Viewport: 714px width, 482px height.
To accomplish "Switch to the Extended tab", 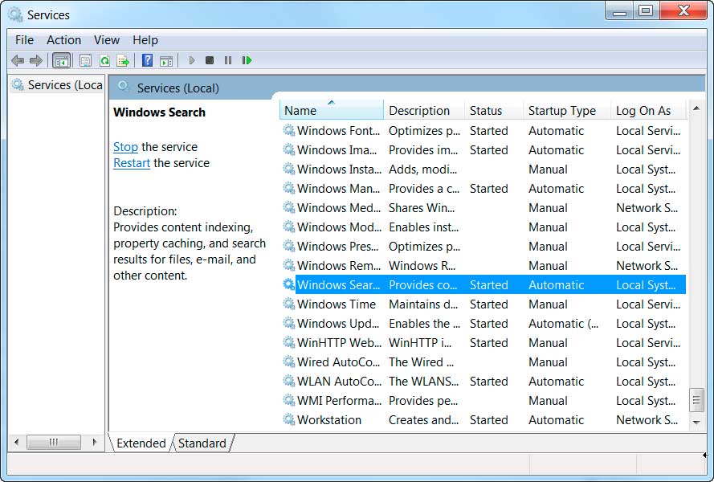I will tap(141, 443).
